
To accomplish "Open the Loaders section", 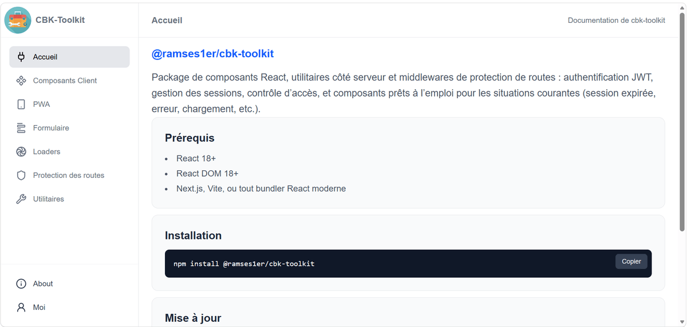I will (x=69, y=151).
